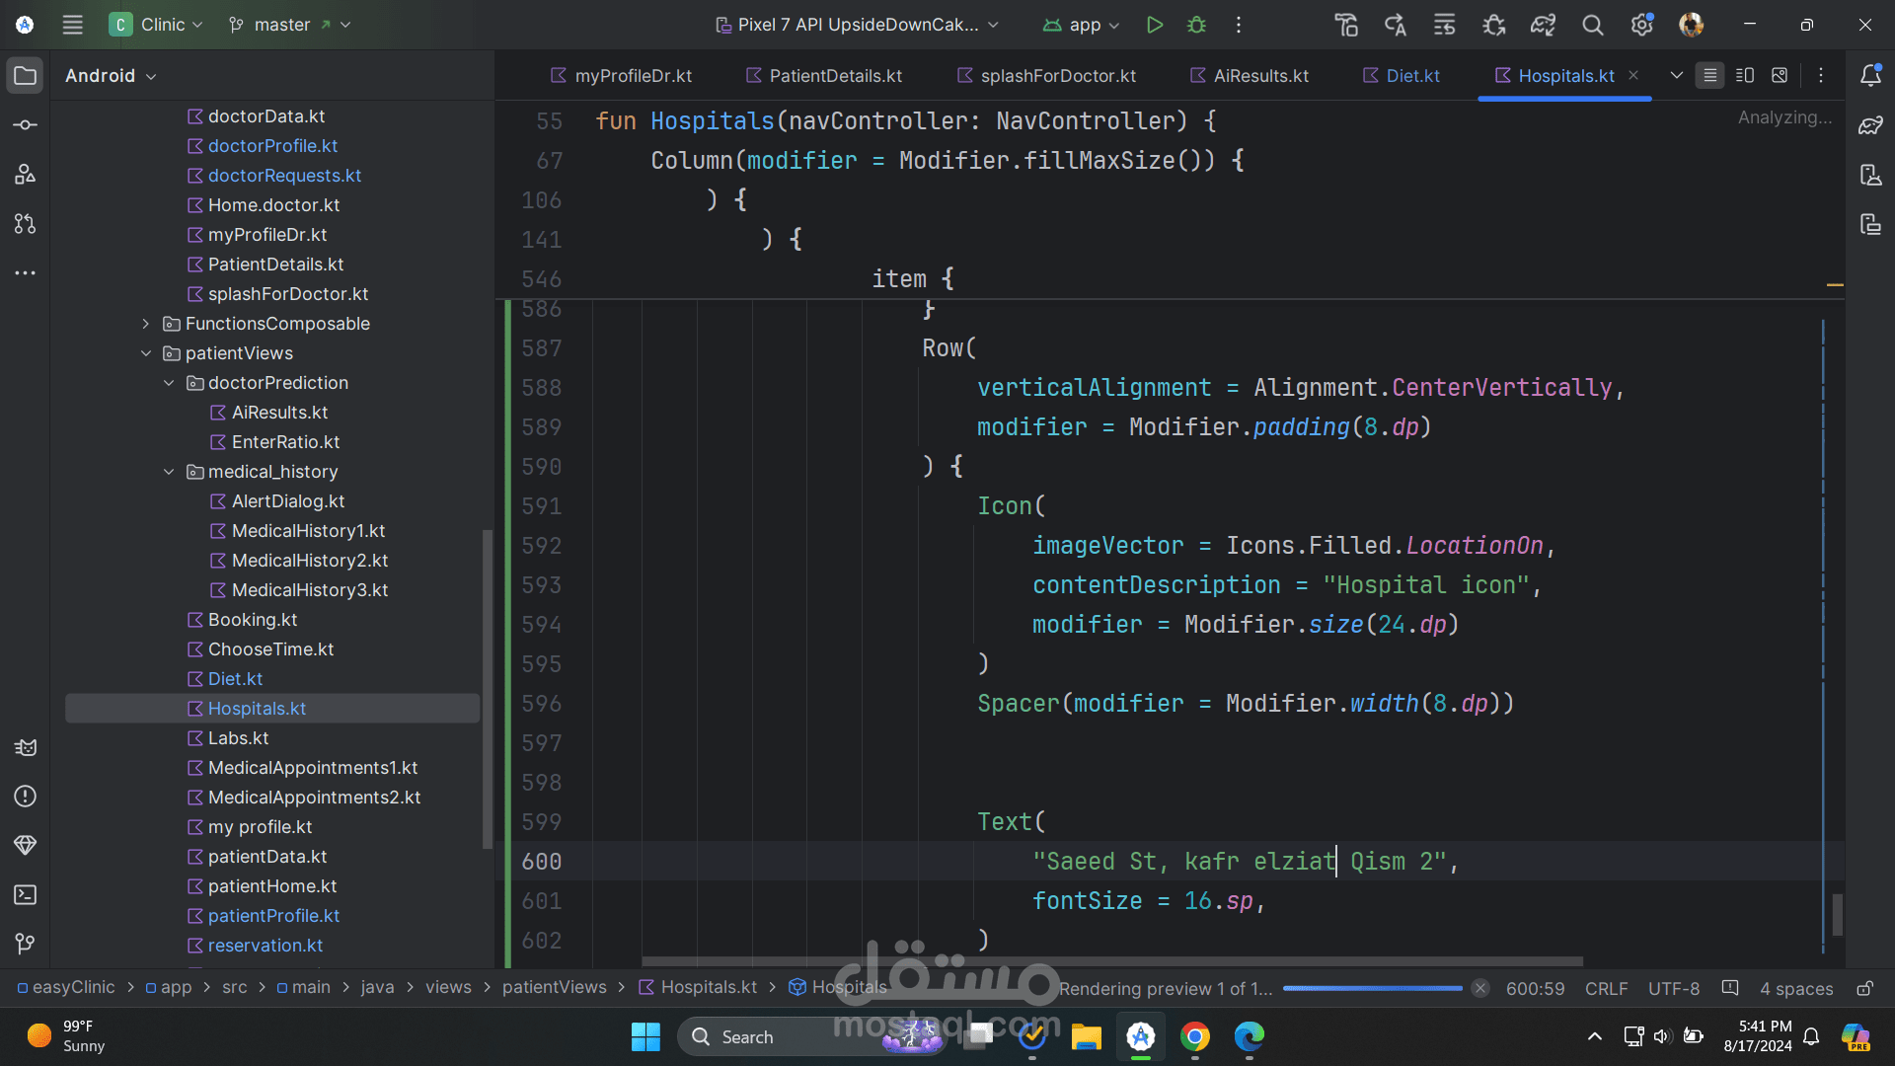The width and height of the screenshot is (1895, 1066).
Task: Switch editor to Code-only view mode
Action: 1709,76
